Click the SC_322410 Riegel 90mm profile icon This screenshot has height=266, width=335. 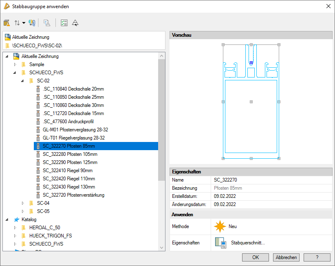38,171
